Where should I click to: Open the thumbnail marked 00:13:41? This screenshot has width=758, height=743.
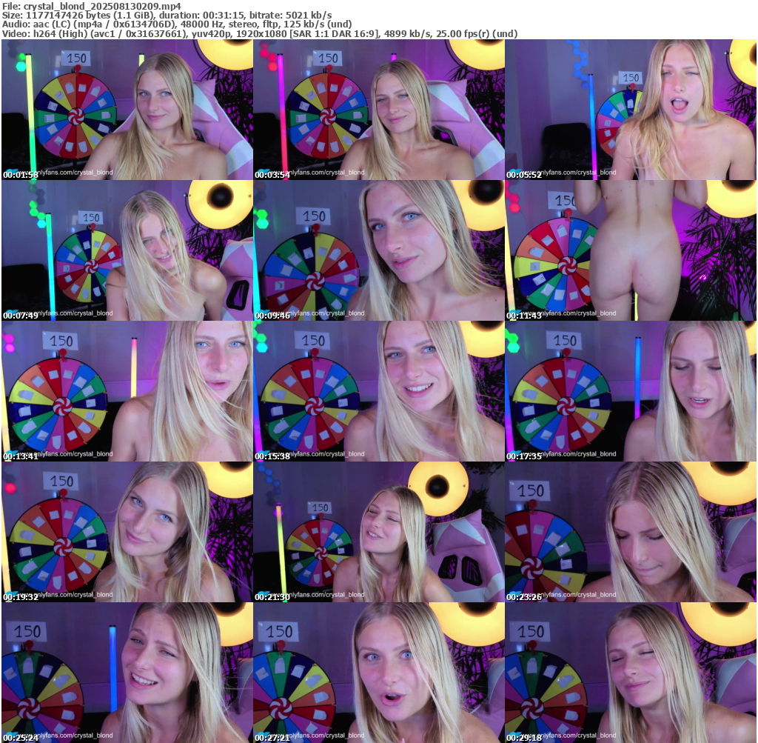point(127,391)
